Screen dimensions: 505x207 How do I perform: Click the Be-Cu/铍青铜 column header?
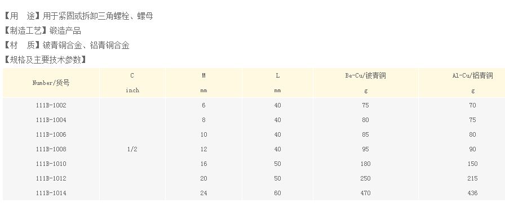(365, 76)
